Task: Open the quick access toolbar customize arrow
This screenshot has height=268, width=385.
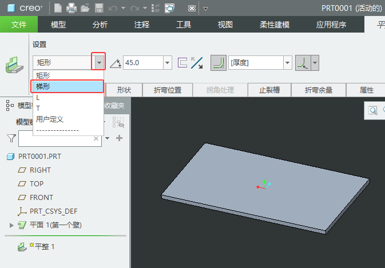Action: [205, 9]
